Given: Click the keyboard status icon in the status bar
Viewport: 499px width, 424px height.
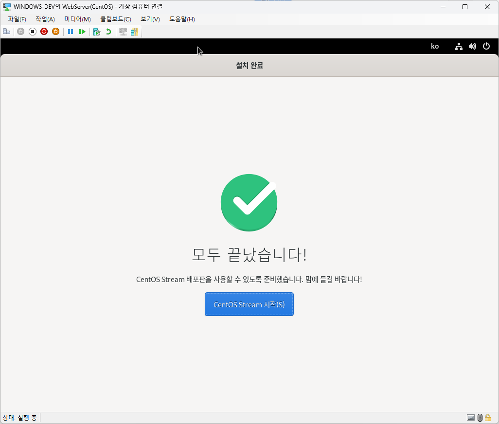Looking at the screenshot, I should pyautogui.click(x=470, y=417).
